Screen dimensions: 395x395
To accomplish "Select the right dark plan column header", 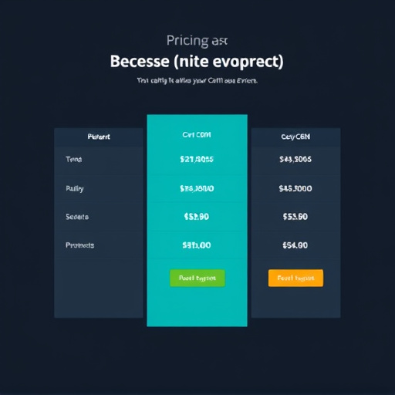I will 295,137.
